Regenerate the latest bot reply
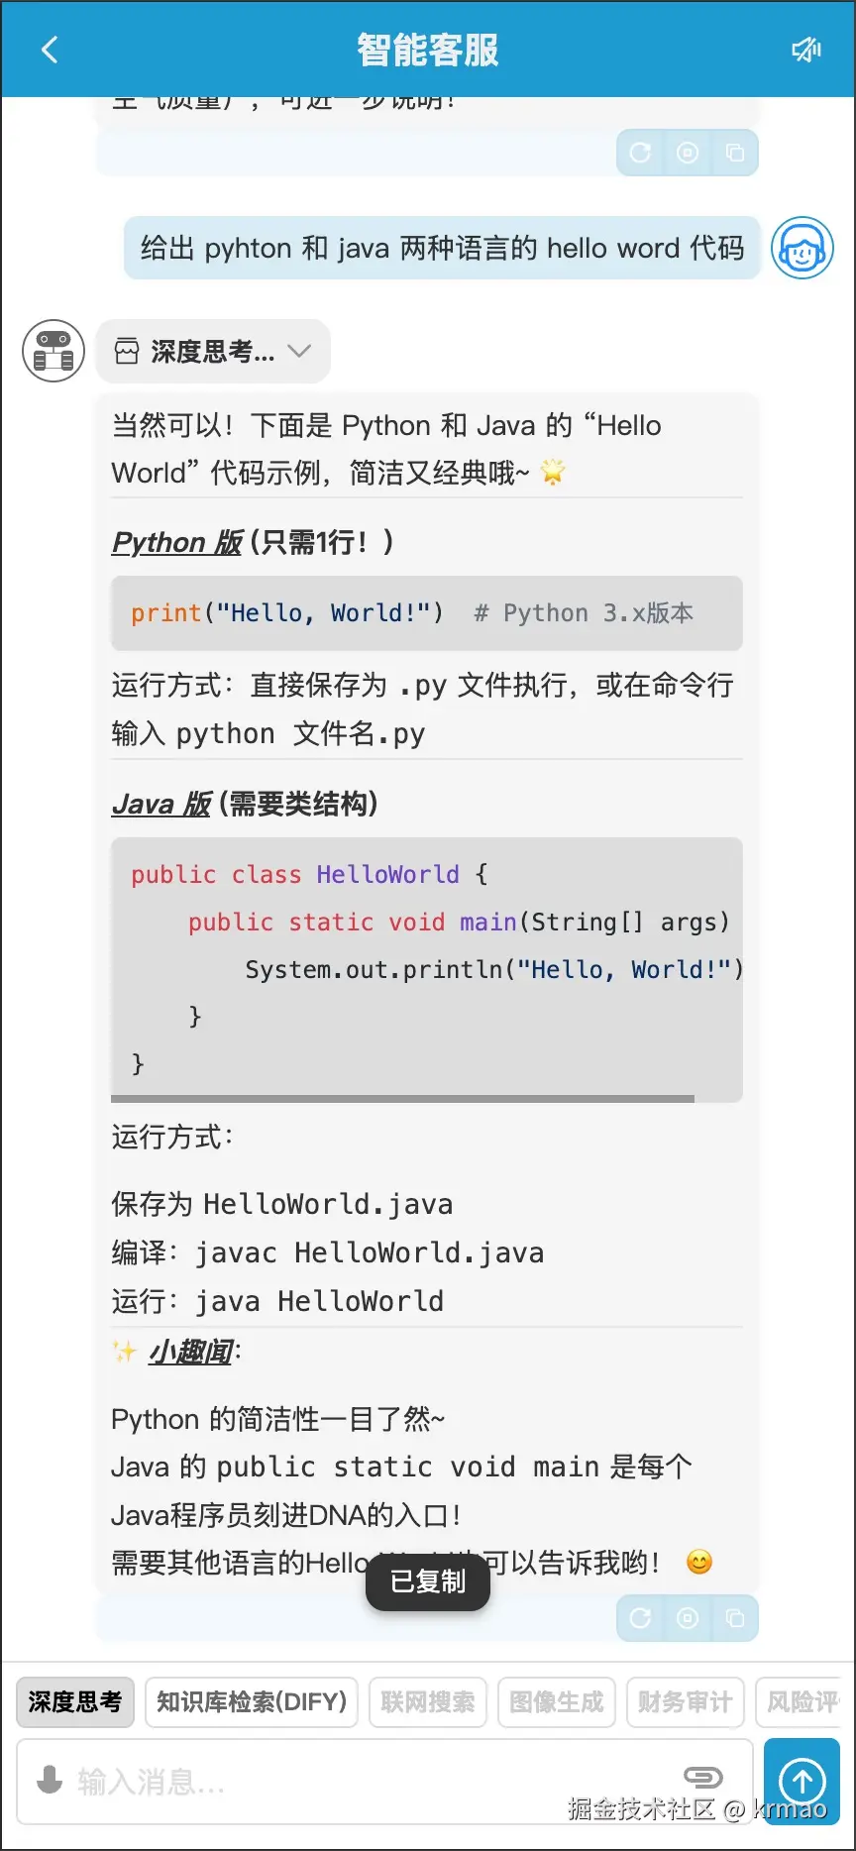The width and height of the screenshot is (856, 1851). click(x=639, y=1618)
